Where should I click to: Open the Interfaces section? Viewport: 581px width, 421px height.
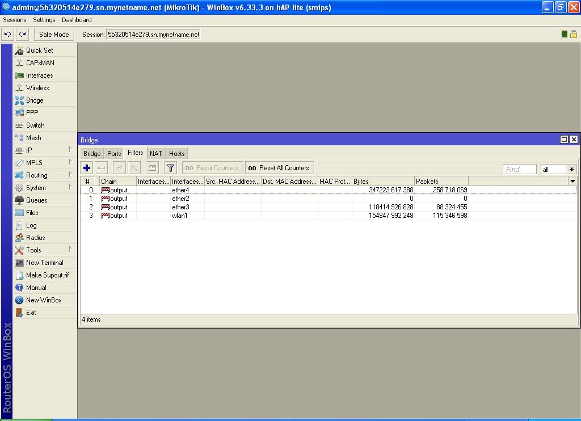(45, 75)
